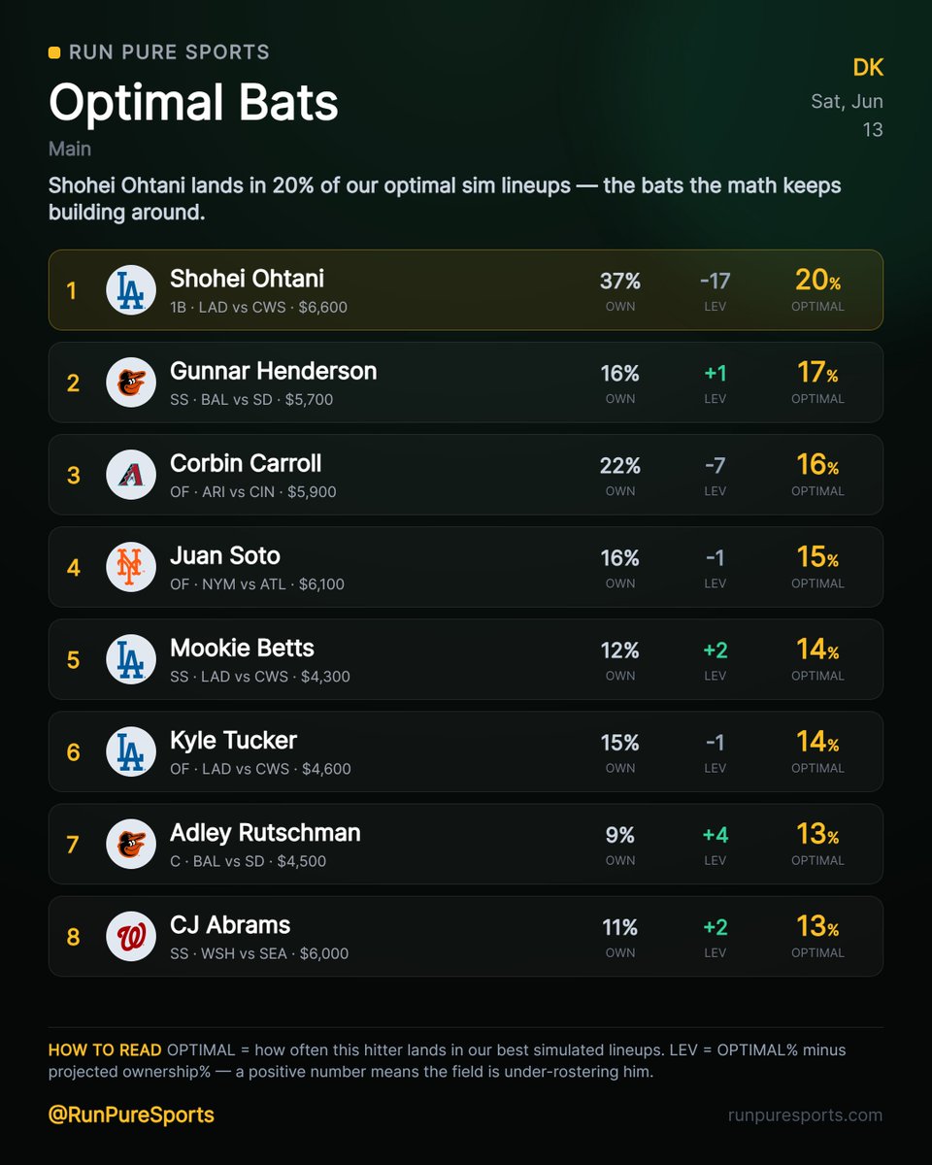
Task: Click the Dodgers logo beside Shohei Ohtani
Action: pos(131,290)
